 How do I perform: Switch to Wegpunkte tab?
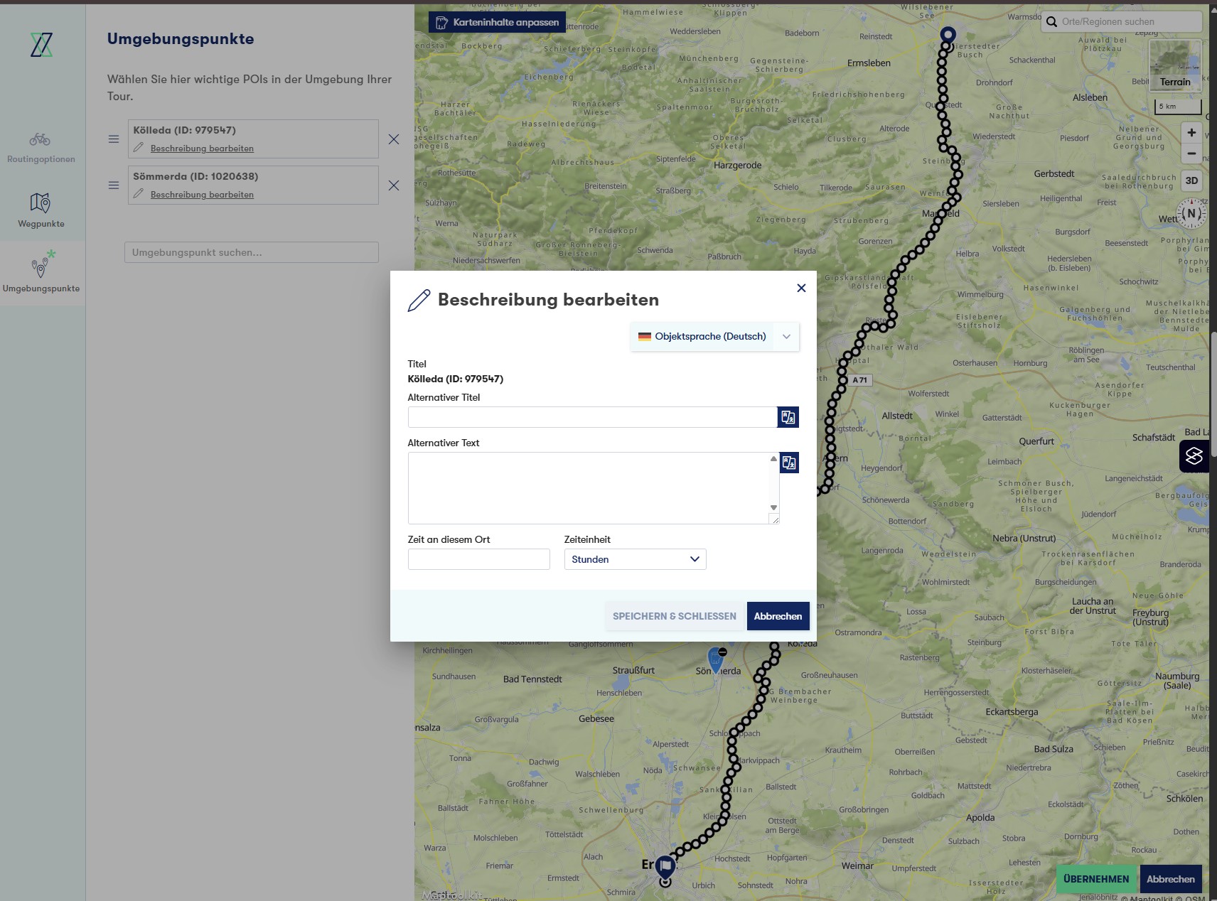tap(41, 210)
